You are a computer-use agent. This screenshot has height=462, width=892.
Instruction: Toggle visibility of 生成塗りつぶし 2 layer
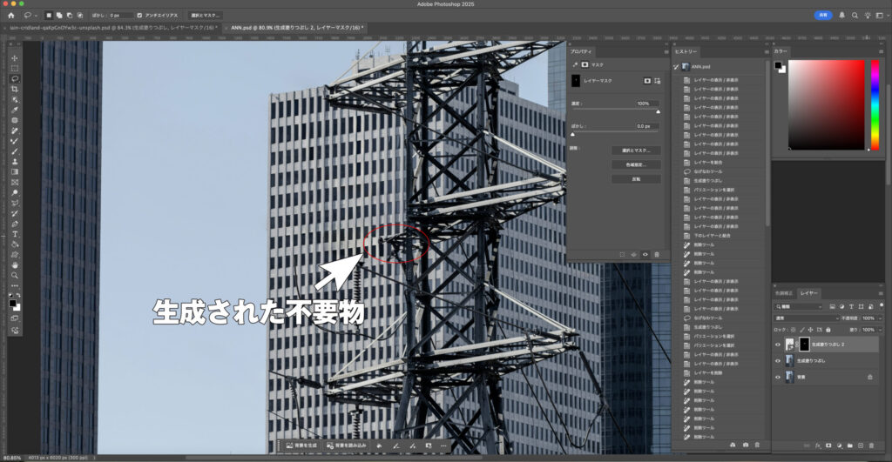pyautogui.click(x=778, y=345)
